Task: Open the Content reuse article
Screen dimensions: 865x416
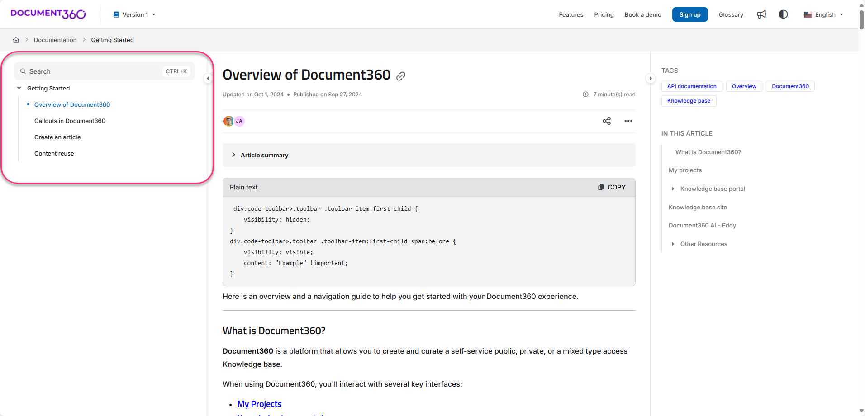Action: point(54,153)
